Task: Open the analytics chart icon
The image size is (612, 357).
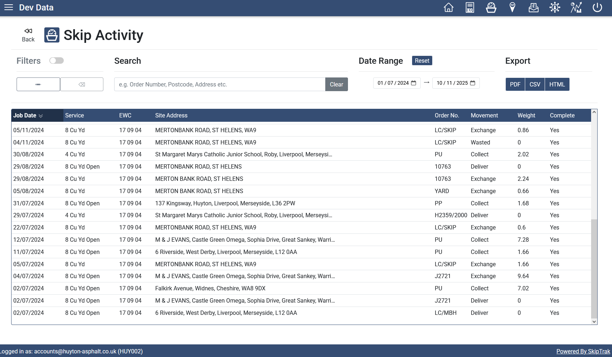Action: point(576,8)
